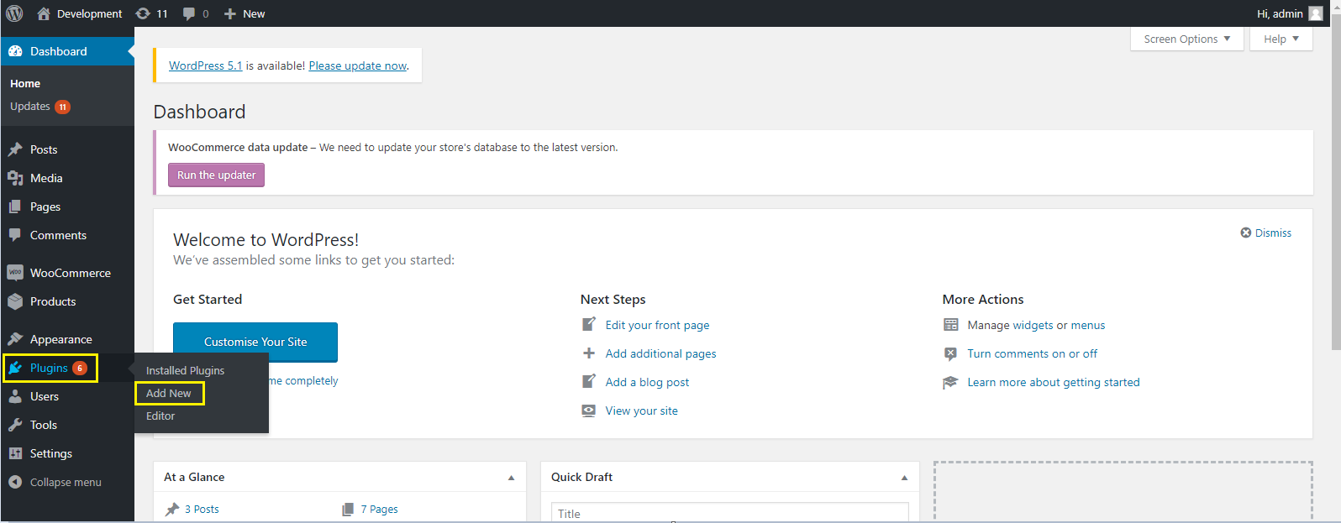Open the Media library icon
1341x523 pixels.
[x=15, y=178]
